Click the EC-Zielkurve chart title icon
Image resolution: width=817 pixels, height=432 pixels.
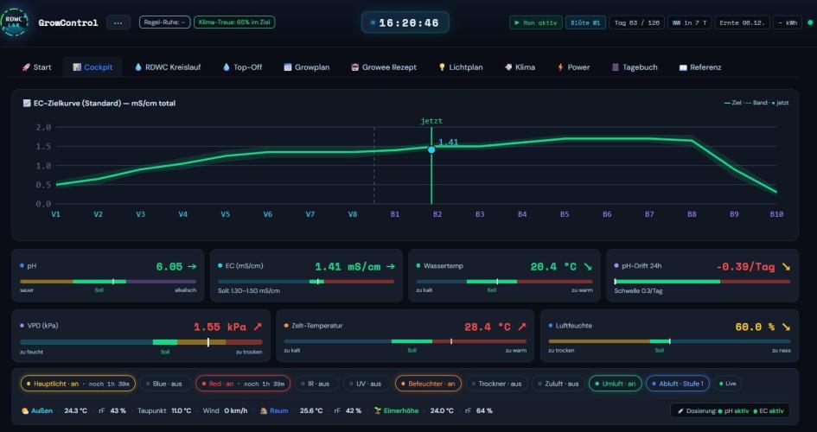pyautogui.click(x=27, y=103)
